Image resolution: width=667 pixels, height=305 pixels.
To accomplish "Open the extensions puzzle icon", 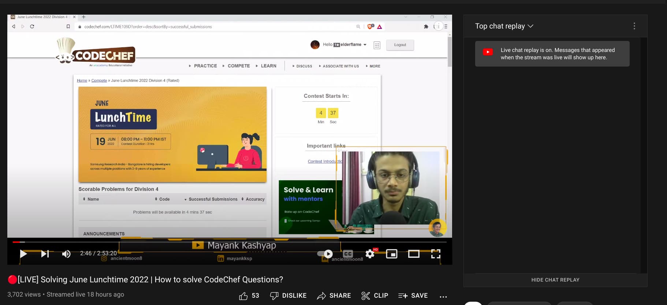I will tap(426, 26).
